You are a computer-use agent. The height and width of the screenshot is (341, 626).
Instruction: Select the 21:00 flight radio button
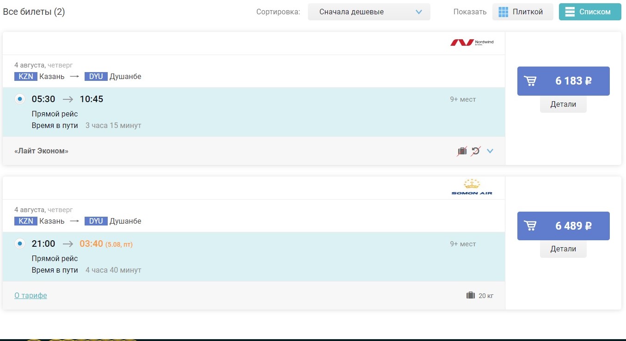[x=20, y=244]
